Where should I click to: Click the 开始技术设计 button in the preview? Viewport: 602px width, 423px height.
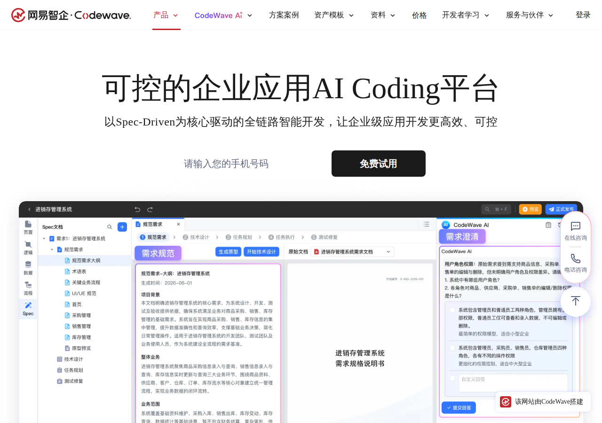[261, 251]
